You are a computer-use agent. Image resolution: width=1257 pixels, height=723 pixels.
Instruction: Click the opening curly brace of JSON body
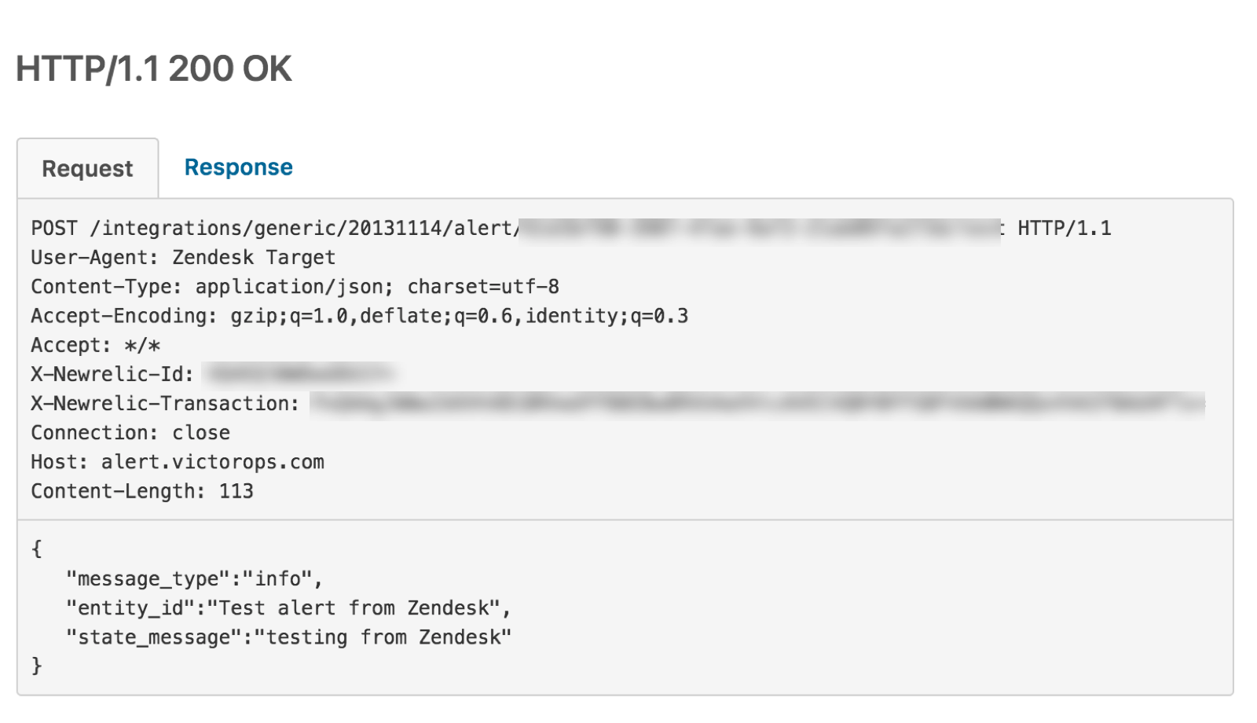[36, 549]
